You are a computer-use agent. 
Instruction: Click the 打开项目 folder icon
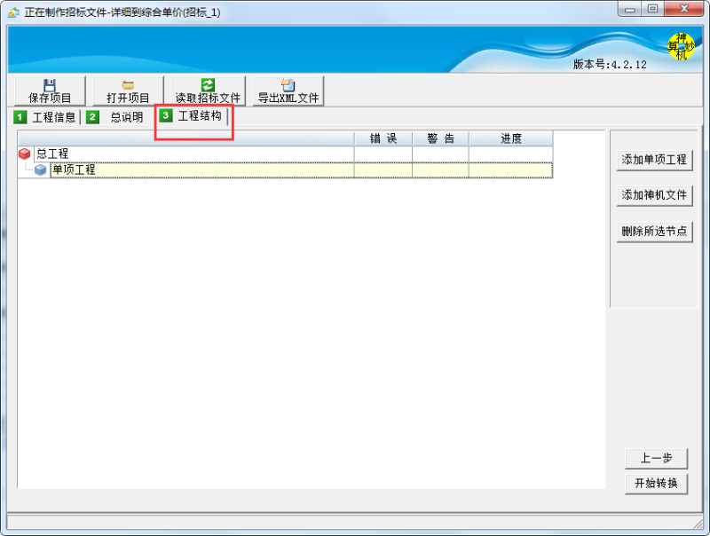click(128, 85)
